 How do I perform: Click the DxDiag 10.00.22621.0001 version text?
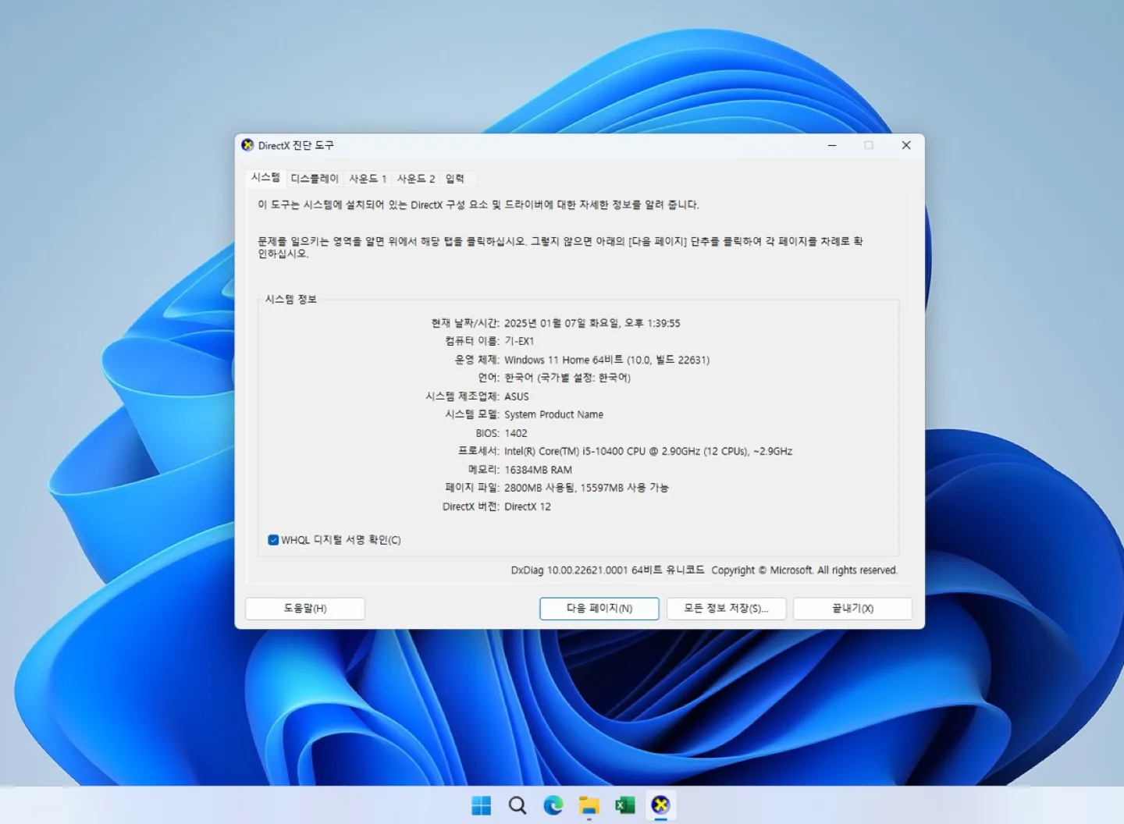[x=569, y=570]
